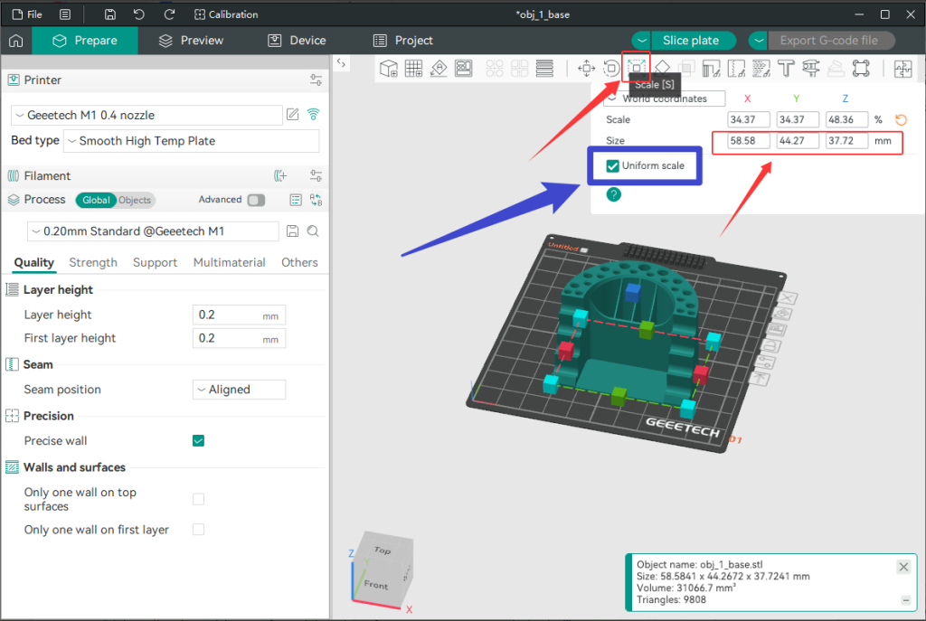Select the Move tool in toolbar

click(586, 69)
